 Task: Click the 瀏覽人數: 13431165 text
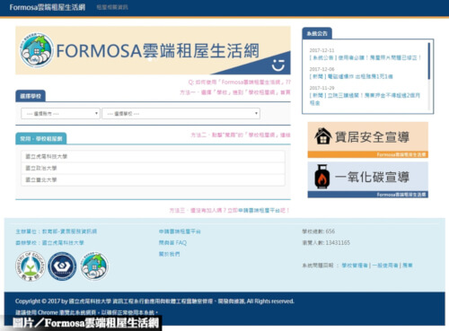[326, 243]
